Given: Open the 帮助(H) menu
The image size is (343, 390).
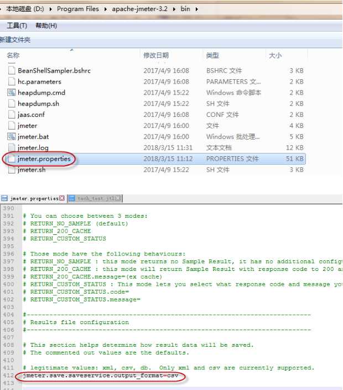Looking at the screenshot, I should 46,25.
